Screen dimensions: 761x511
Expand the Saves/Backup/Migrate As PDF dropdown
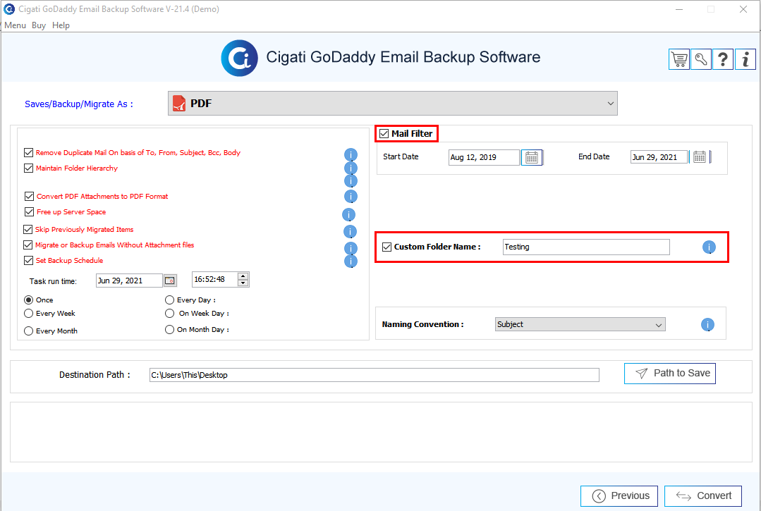393,104
